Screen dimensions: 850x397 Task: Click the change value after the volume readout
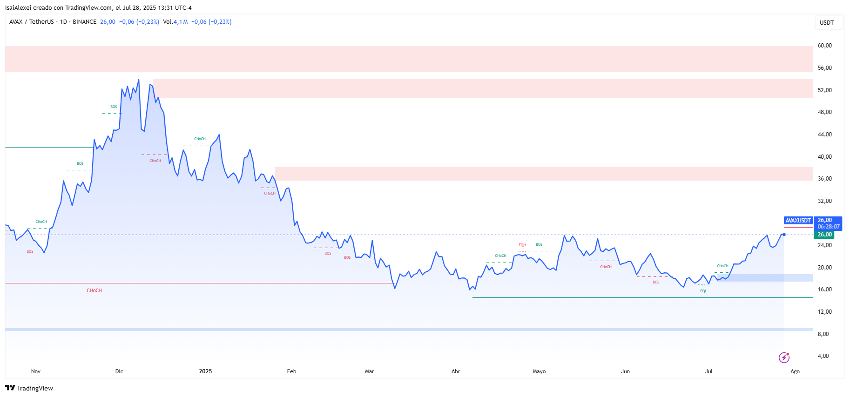click(211, 22)
